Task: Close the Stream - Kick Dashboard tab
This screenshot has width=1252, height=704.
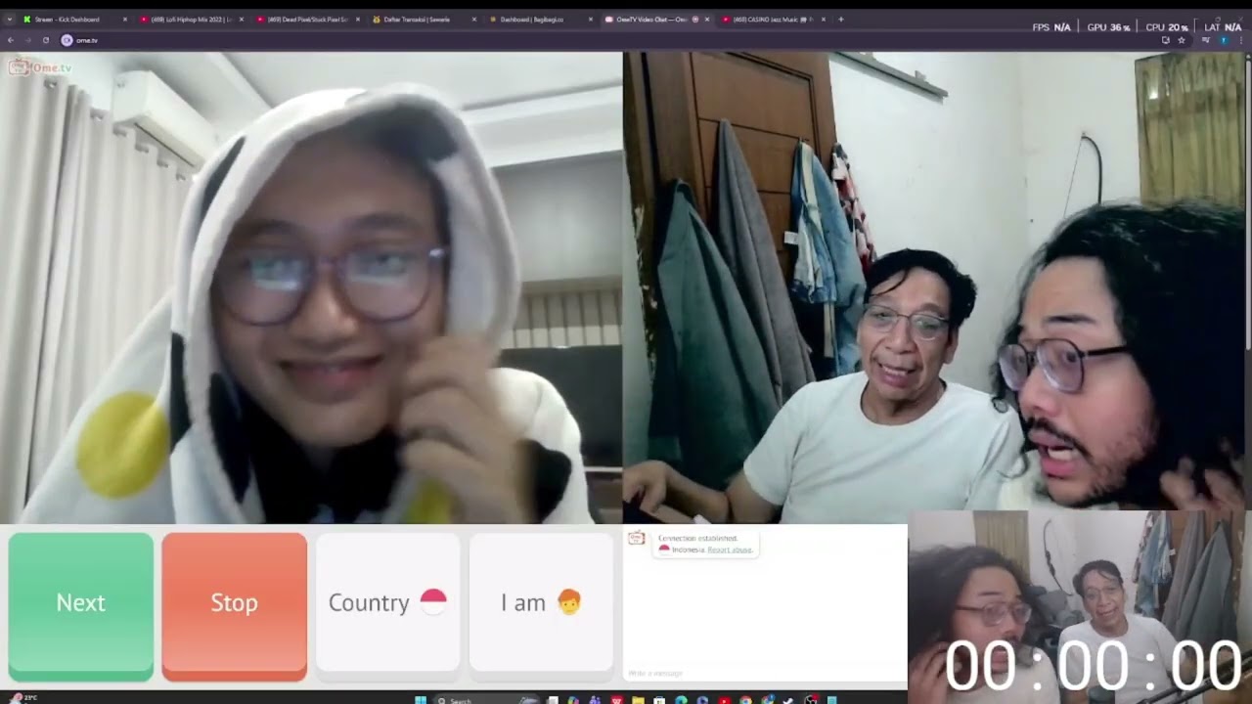Action: point(125,20)
